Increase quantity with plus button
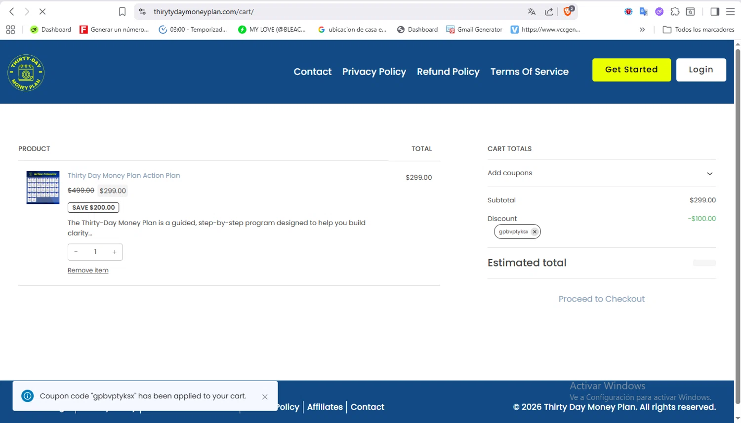The width and height of the screenshot is (741, 423). (x=114, y=252)
